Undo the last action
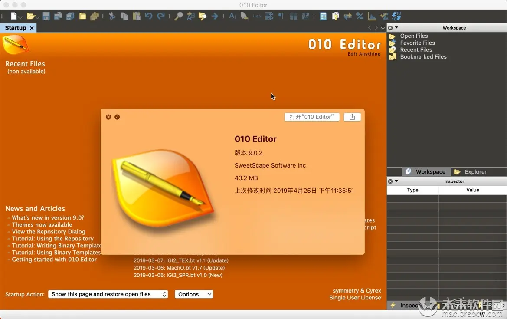Viewport: 507px width, 319px height. click(148, 16)
